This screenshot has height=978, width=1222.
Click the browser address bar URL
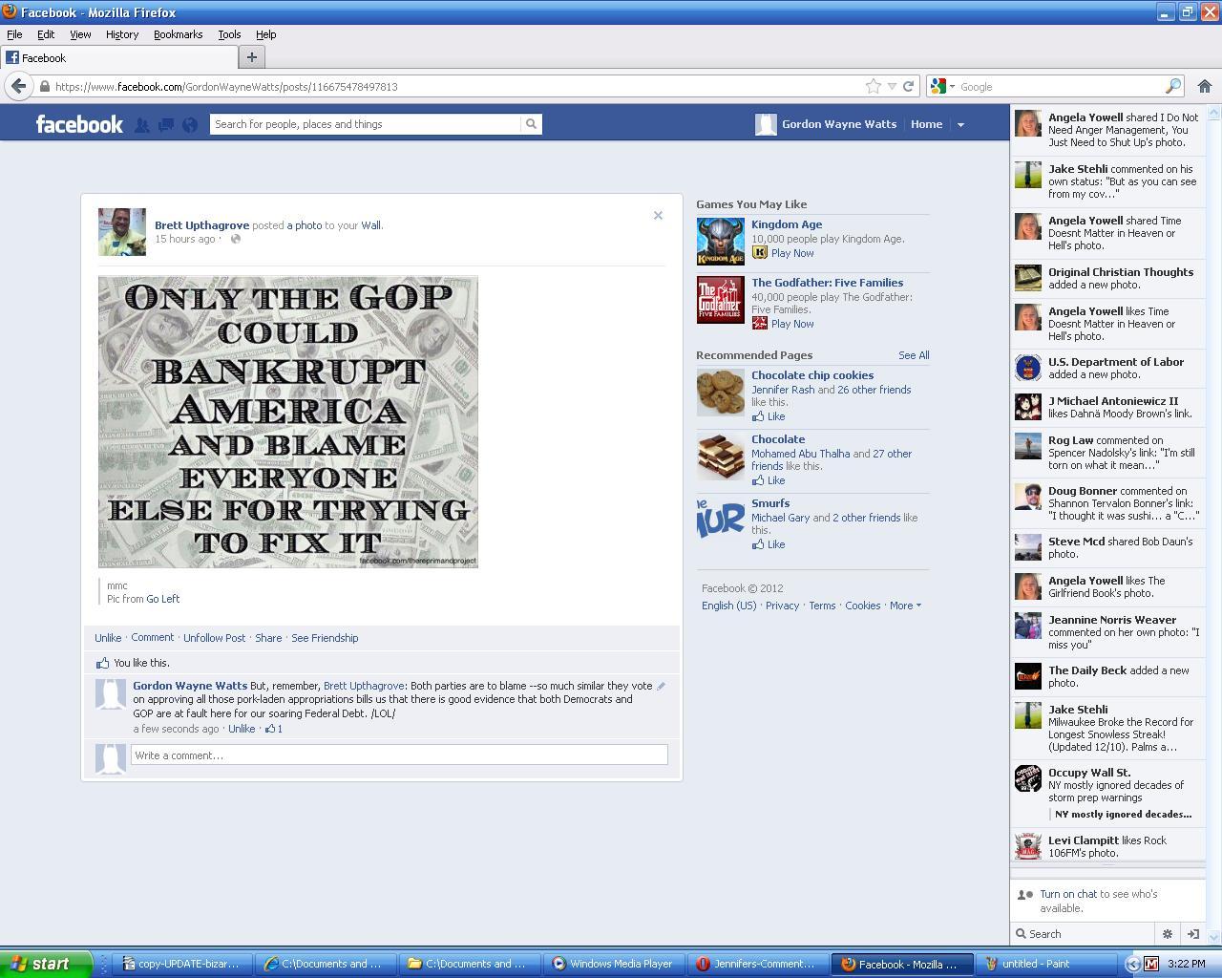226,86
